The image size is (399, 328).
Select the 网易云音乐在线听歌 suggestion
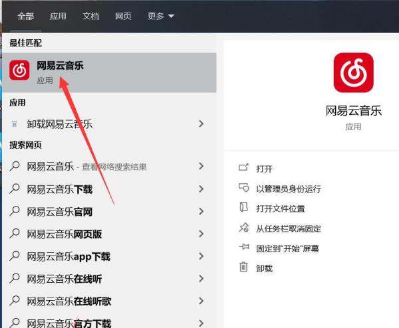(69, 301)
